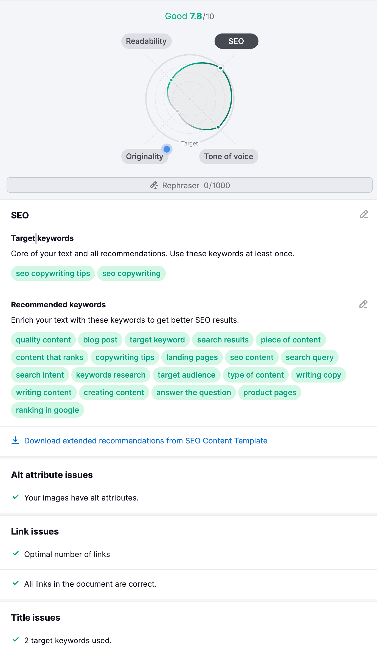
Task: Edit recommended keywords via pencil icon
Action: click(363, 304)
